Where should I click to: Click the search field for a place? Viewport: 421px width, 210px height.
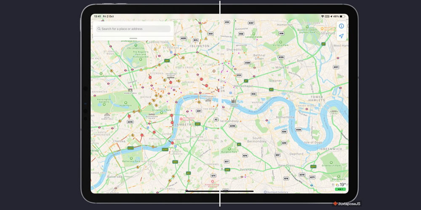(x=134, y=29)
